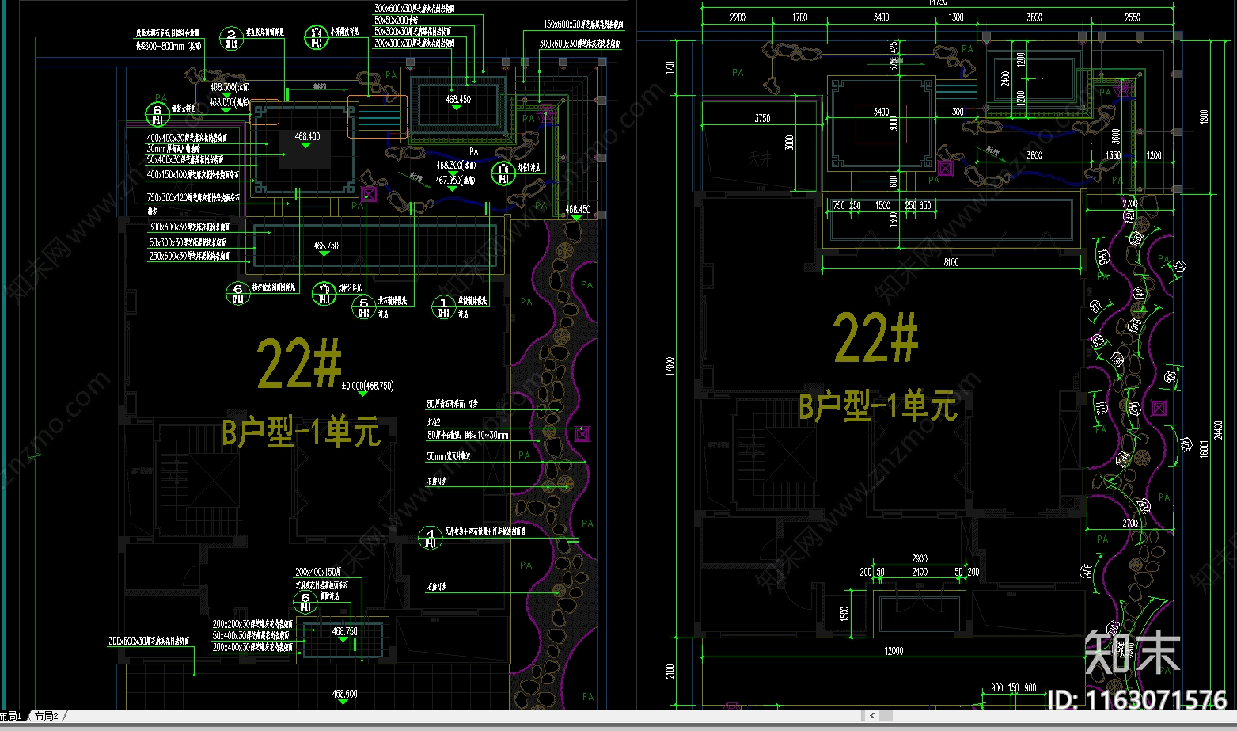Click detail callout bubble number 4
The image size is (1237, 731).
[430, 538]
